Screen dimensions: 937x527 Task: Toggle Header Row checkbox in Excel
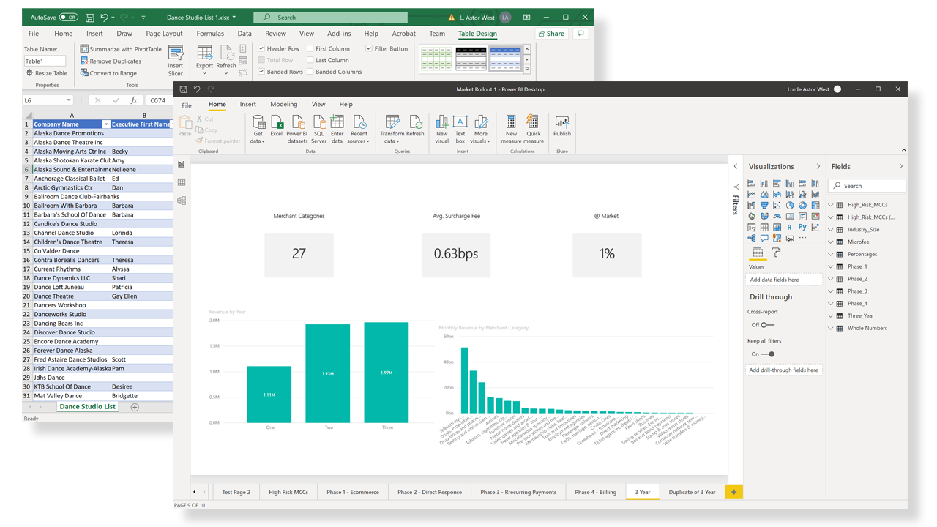(261, 48)
